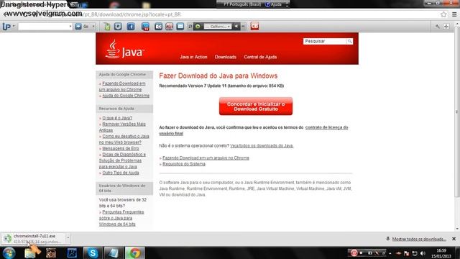Click Concordar e Inicializar o Download Gratuito
The height and width of the screenshot is (259, 460).
256,106
